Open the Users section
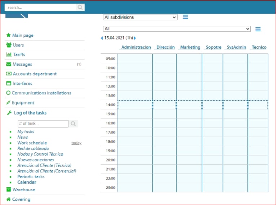The image size is (276, 205). [18, 45]
